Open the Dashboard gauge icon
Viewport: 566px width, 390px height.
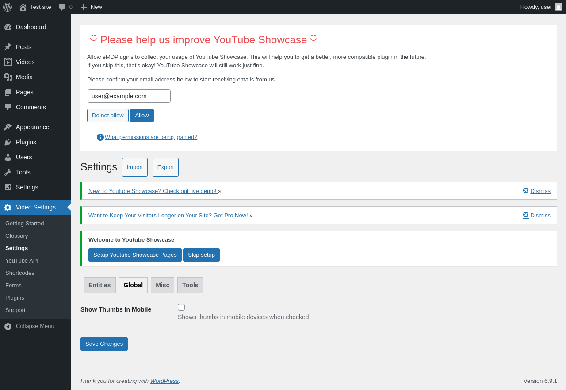coord(8,27)
